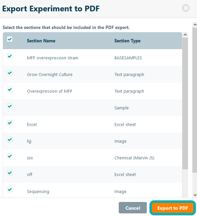
Task: Uncheck the MFP overexpression strain section
Action: [x=10, y=56]
